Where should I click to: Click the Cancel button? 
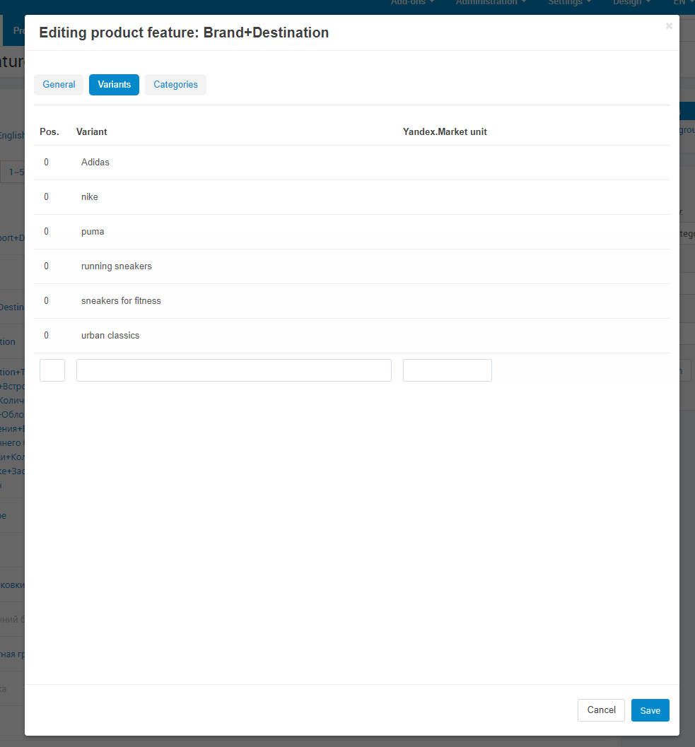click(x=601, y=710)
